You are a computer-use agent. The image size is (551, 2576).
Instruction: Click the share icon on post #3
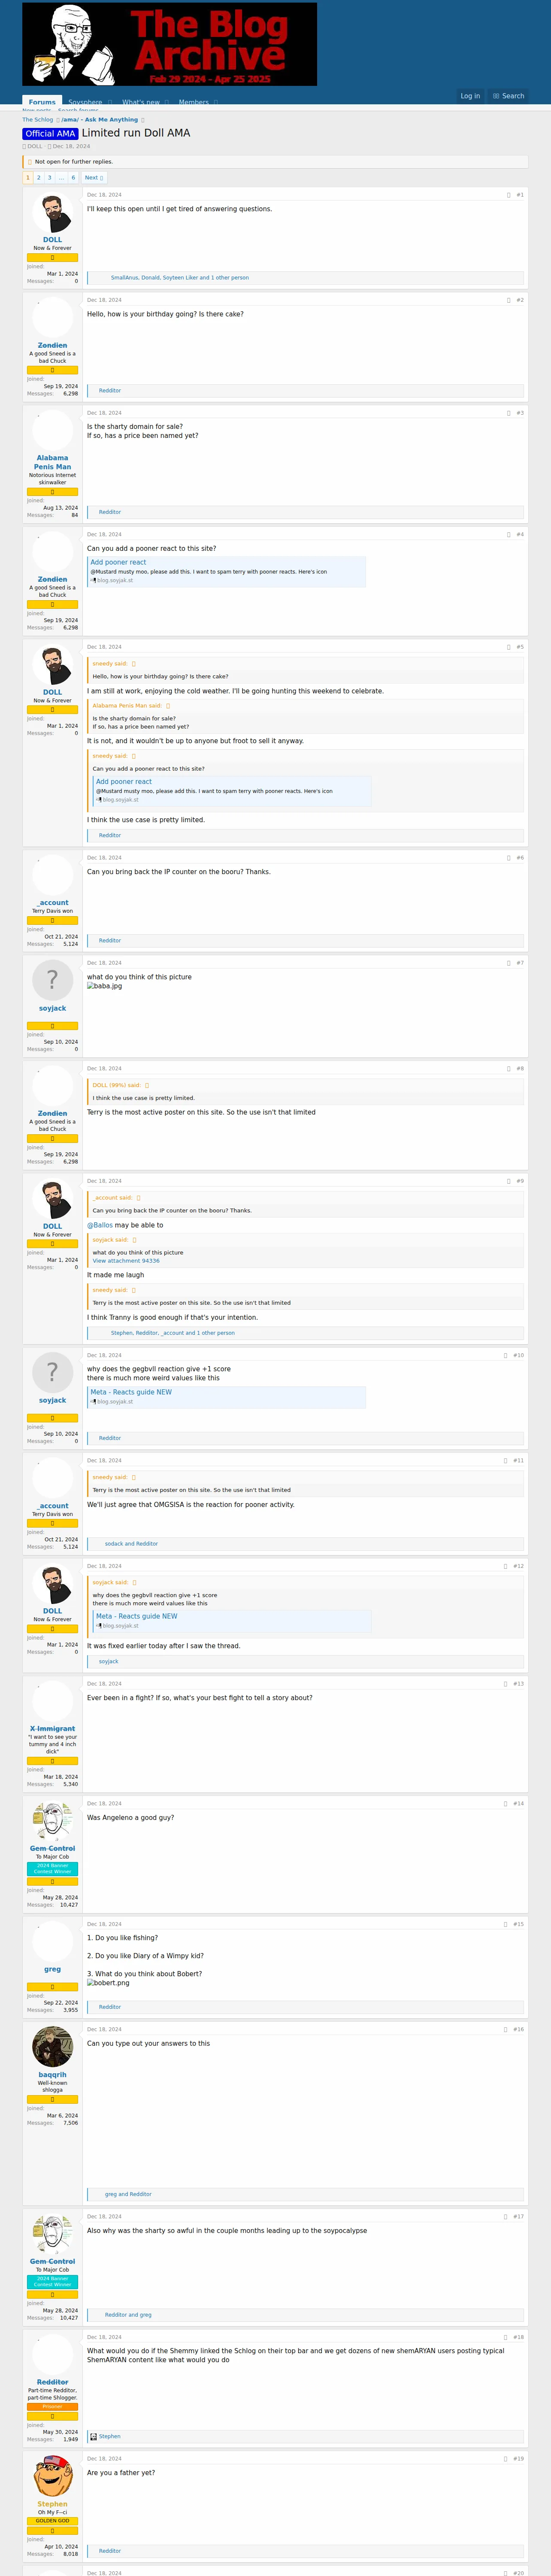[508, 413]
